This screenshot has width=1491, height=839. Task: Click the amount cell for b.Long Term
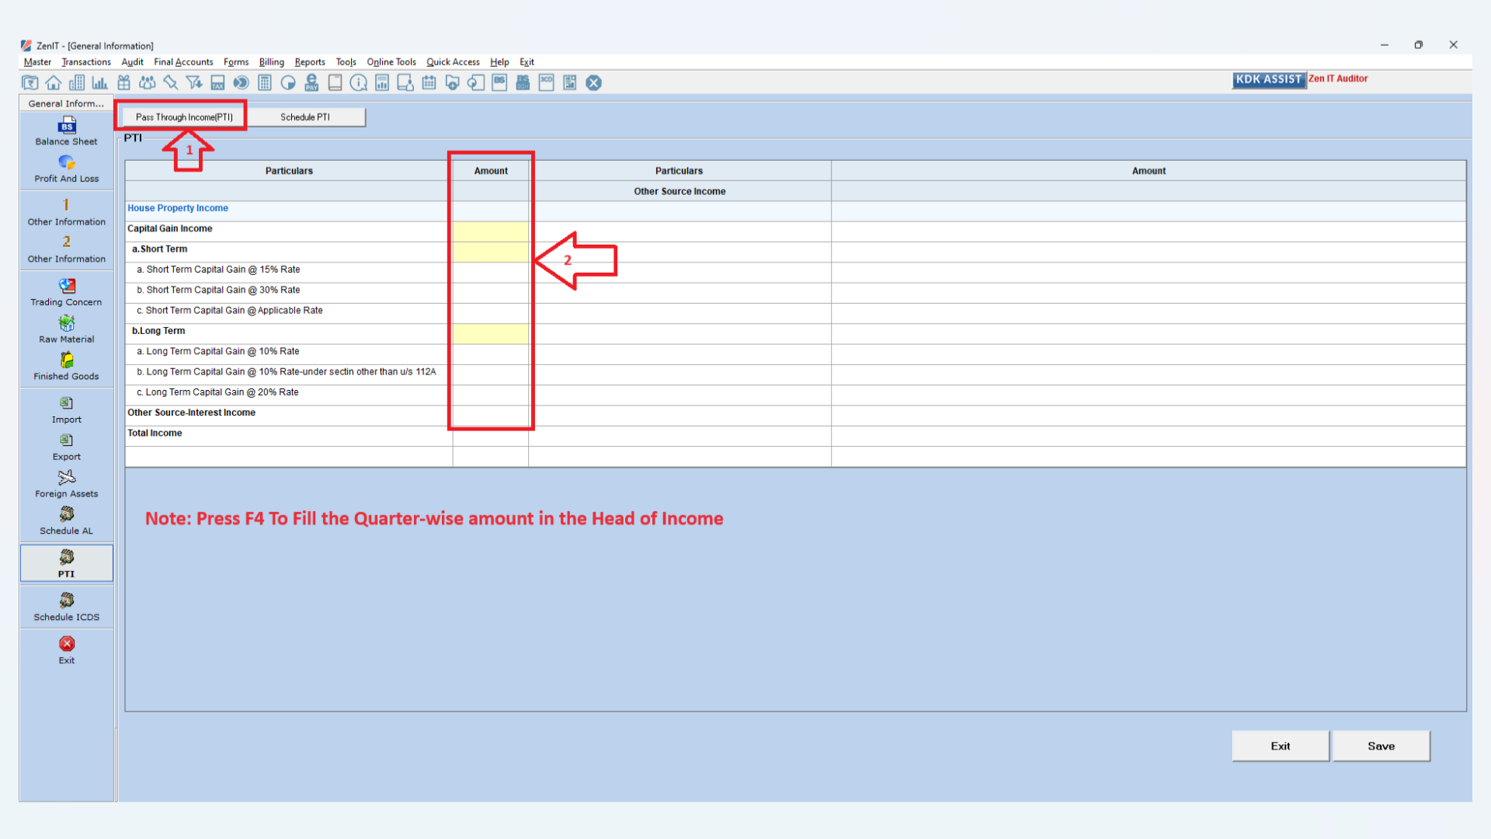[491, 332]
